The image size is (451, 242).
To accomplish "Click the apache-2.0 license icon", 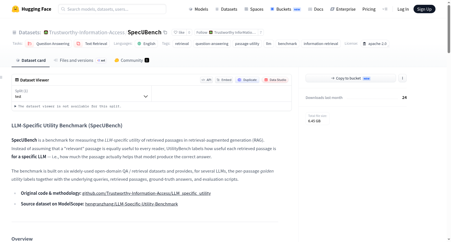I will (x=364, y=44).
